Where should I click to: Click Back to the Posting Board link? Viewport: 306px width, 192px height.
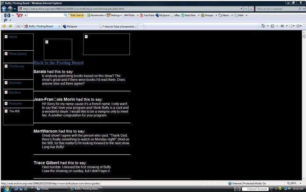59,63
